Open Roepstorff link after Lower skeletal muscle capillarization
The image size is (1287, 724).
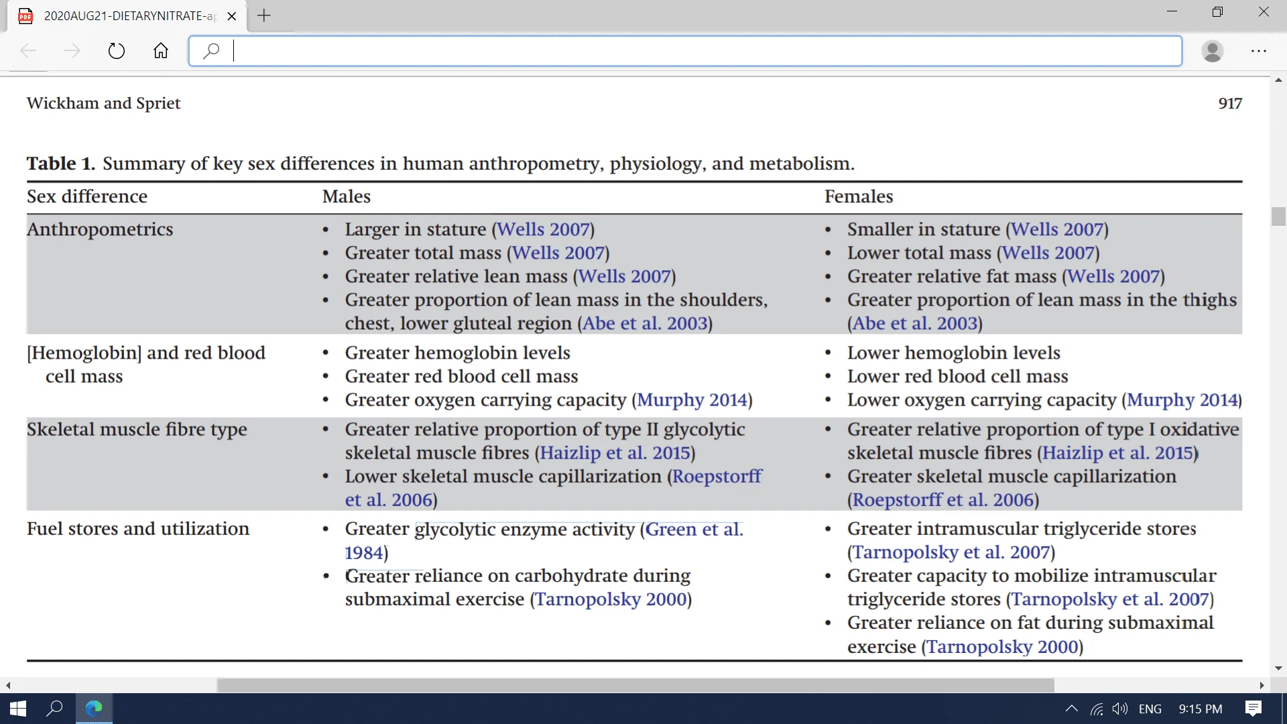tap(717, 477)
